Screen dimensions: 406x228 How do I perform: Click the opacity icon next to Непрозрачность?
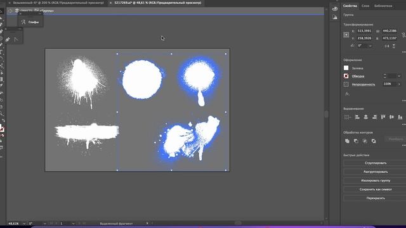(x=346, y=84)
